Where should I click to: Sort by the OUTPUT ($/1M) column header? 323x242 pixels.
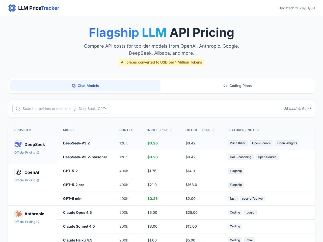tap(200, 130)
